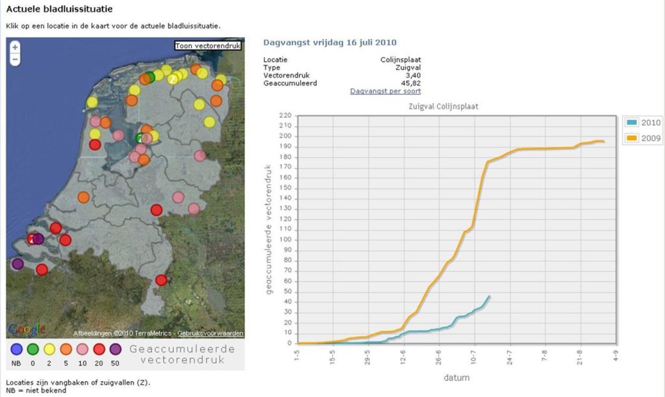Toggle the 2009 series in the chart legend
Screen dimensions: 665x397
click(x=643, y=138)
